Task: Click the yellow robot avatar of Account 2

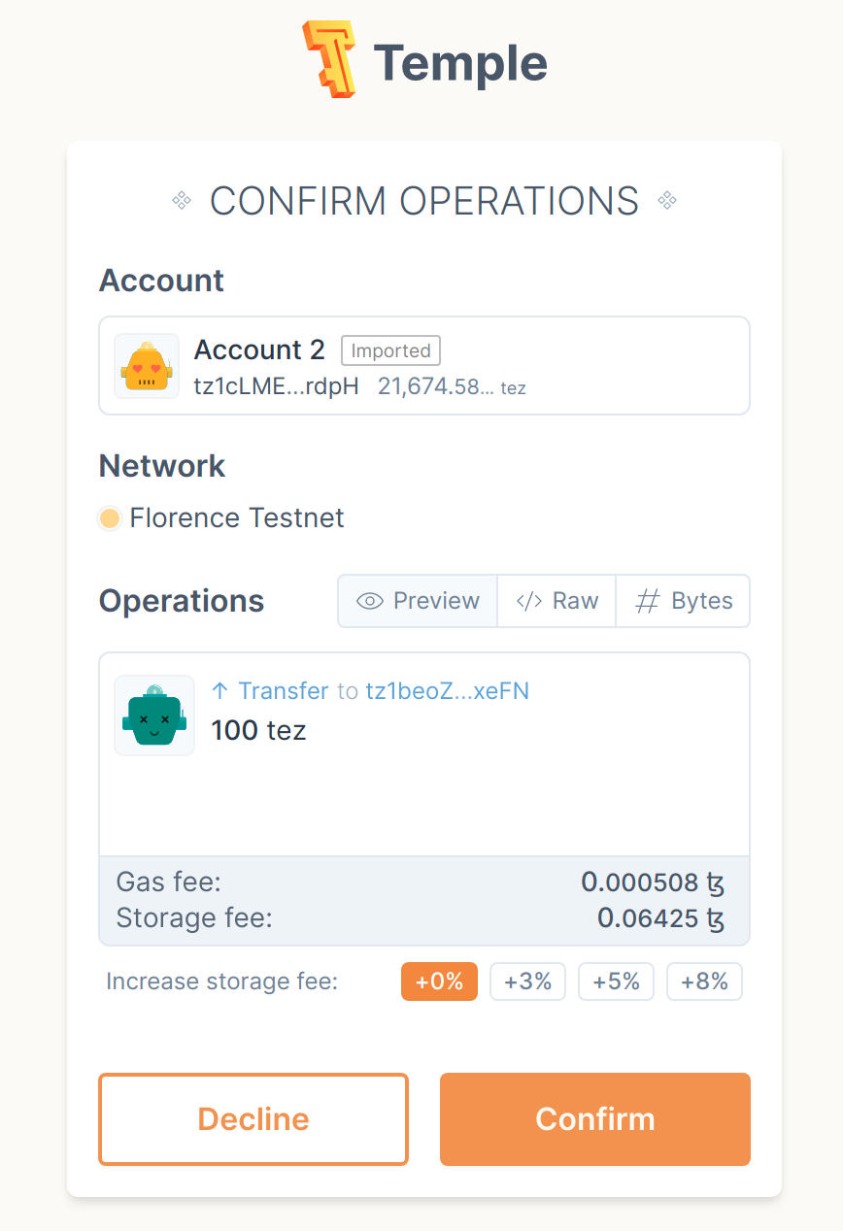Action: [x=147, y=366]
